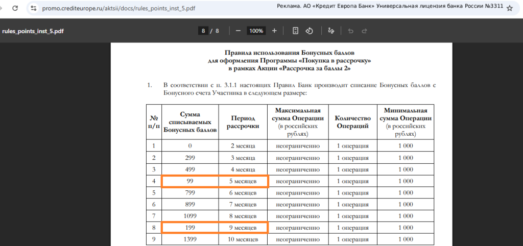This screenshot has height=246, width=523.
Task: Rotate the PDF counterclockwise
Action: pyautogui.click(x=309, y=31)
